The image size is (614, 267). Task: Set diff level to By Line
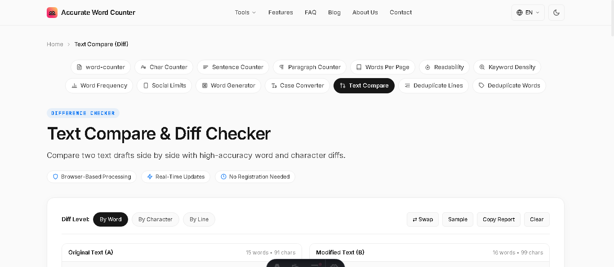(x=199, y=219)
